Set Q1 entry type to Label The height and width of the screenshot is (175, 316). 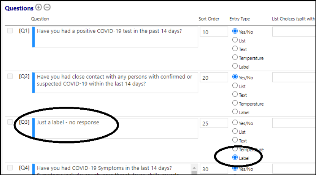[235, 66]
